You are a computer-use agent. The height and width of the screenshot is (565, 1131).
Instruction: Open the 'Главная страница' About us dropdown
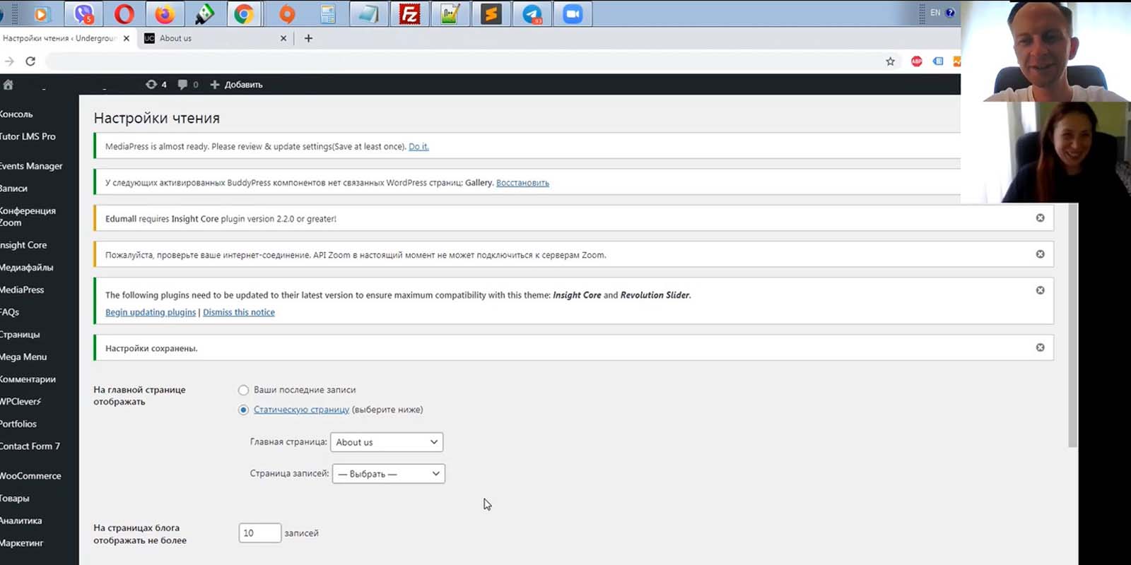(x=387, y=442)
